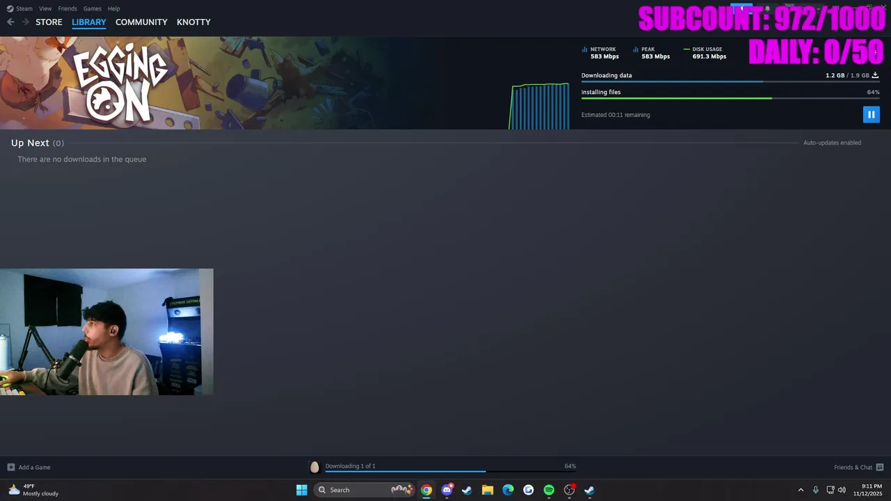Click the webcam overlay thumbnail
This screenshot has width=891, height=501.
tap(107, 332)
